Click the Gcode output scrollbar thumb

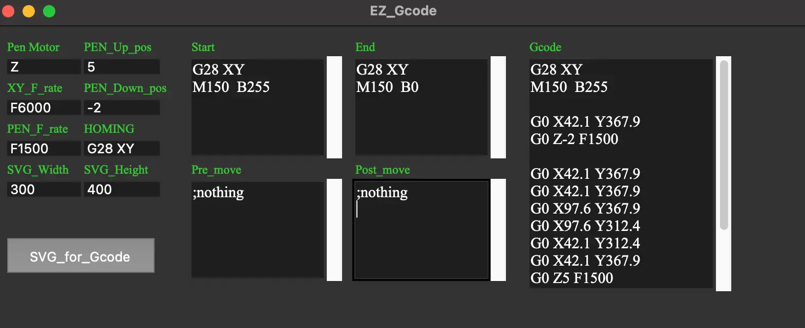tap(724, 145)
